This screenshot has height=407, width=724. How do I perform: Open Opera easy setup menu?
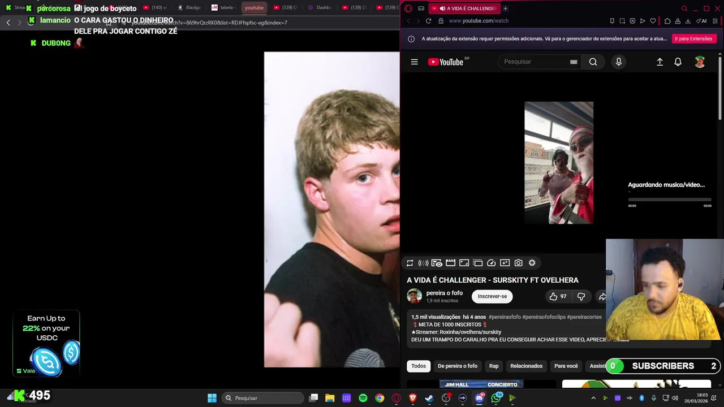pyautogui.click(x=715, y=21)
